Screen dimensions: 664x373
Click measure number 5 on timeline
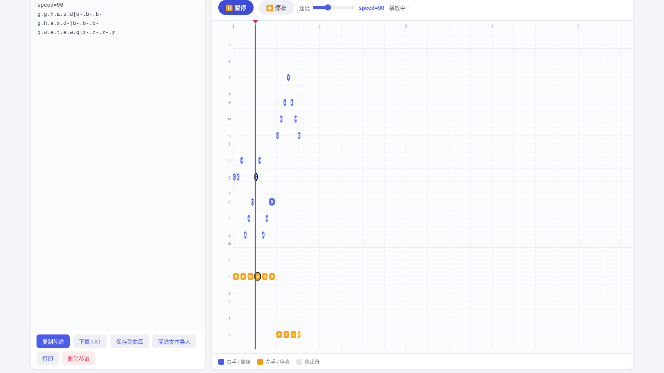[x=579, y=26]
